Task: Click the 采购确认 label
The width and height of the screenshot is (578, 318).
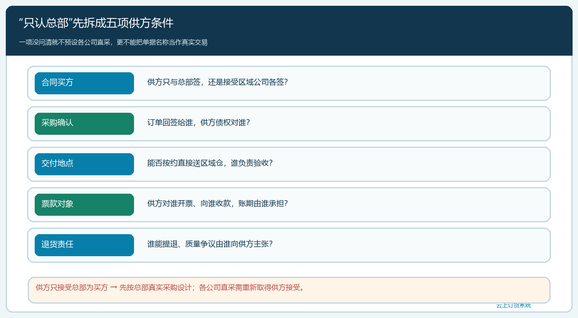Action: [x=84, y=124]
